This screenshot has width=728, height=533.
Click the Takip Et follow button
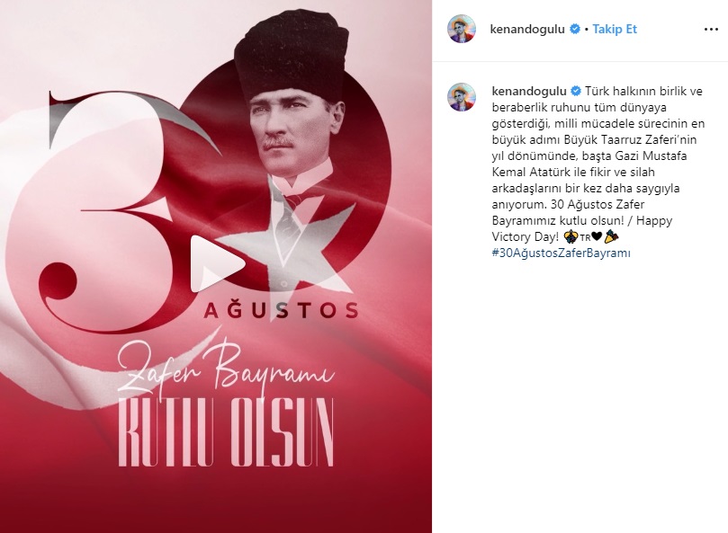coord(615,29)
